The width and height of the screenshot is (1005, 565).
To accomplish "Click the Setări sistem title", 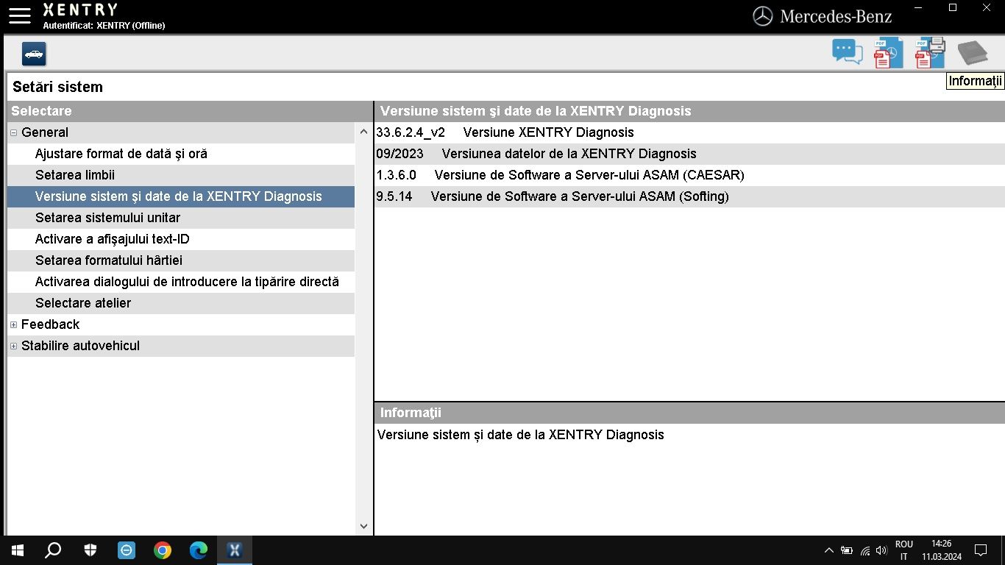I will [x=57, y=87].
